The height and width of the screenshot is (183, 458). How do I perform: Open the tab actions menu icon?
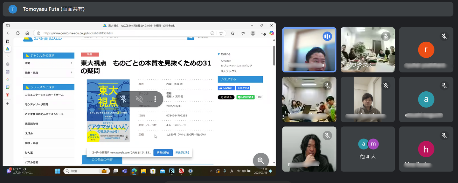pyautogui.click(x=8, y=41)
